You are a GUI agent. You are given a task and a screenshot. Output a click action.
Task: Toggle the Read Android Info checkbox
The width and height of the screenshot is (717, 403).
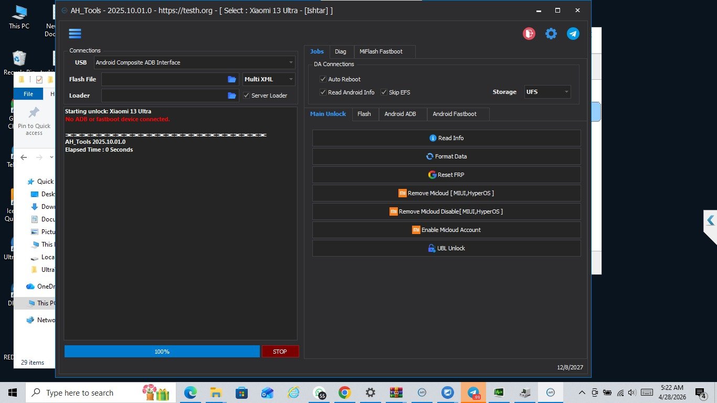point(323,92)
